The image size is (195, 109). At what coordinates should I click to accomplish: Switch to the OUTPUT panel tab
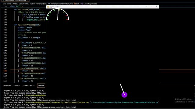[x=17, y=85]
